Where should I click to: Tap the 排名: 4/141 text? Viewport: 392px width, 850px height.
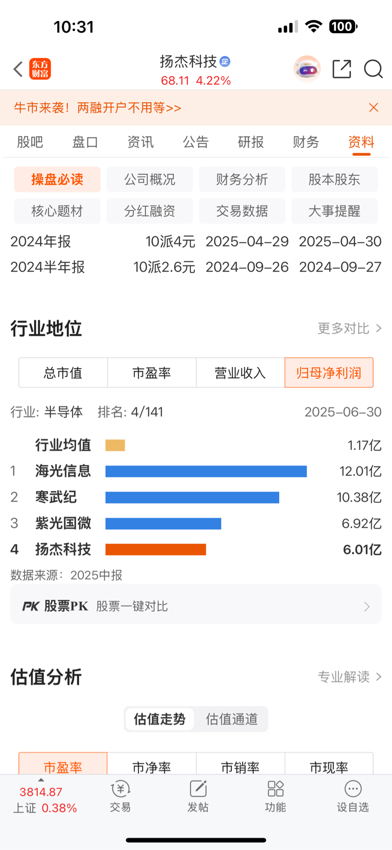[x=130, y=412]
